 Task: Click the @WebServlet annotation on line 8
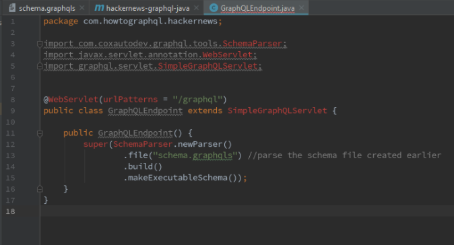pyautogui.click(x=71, y=100)
